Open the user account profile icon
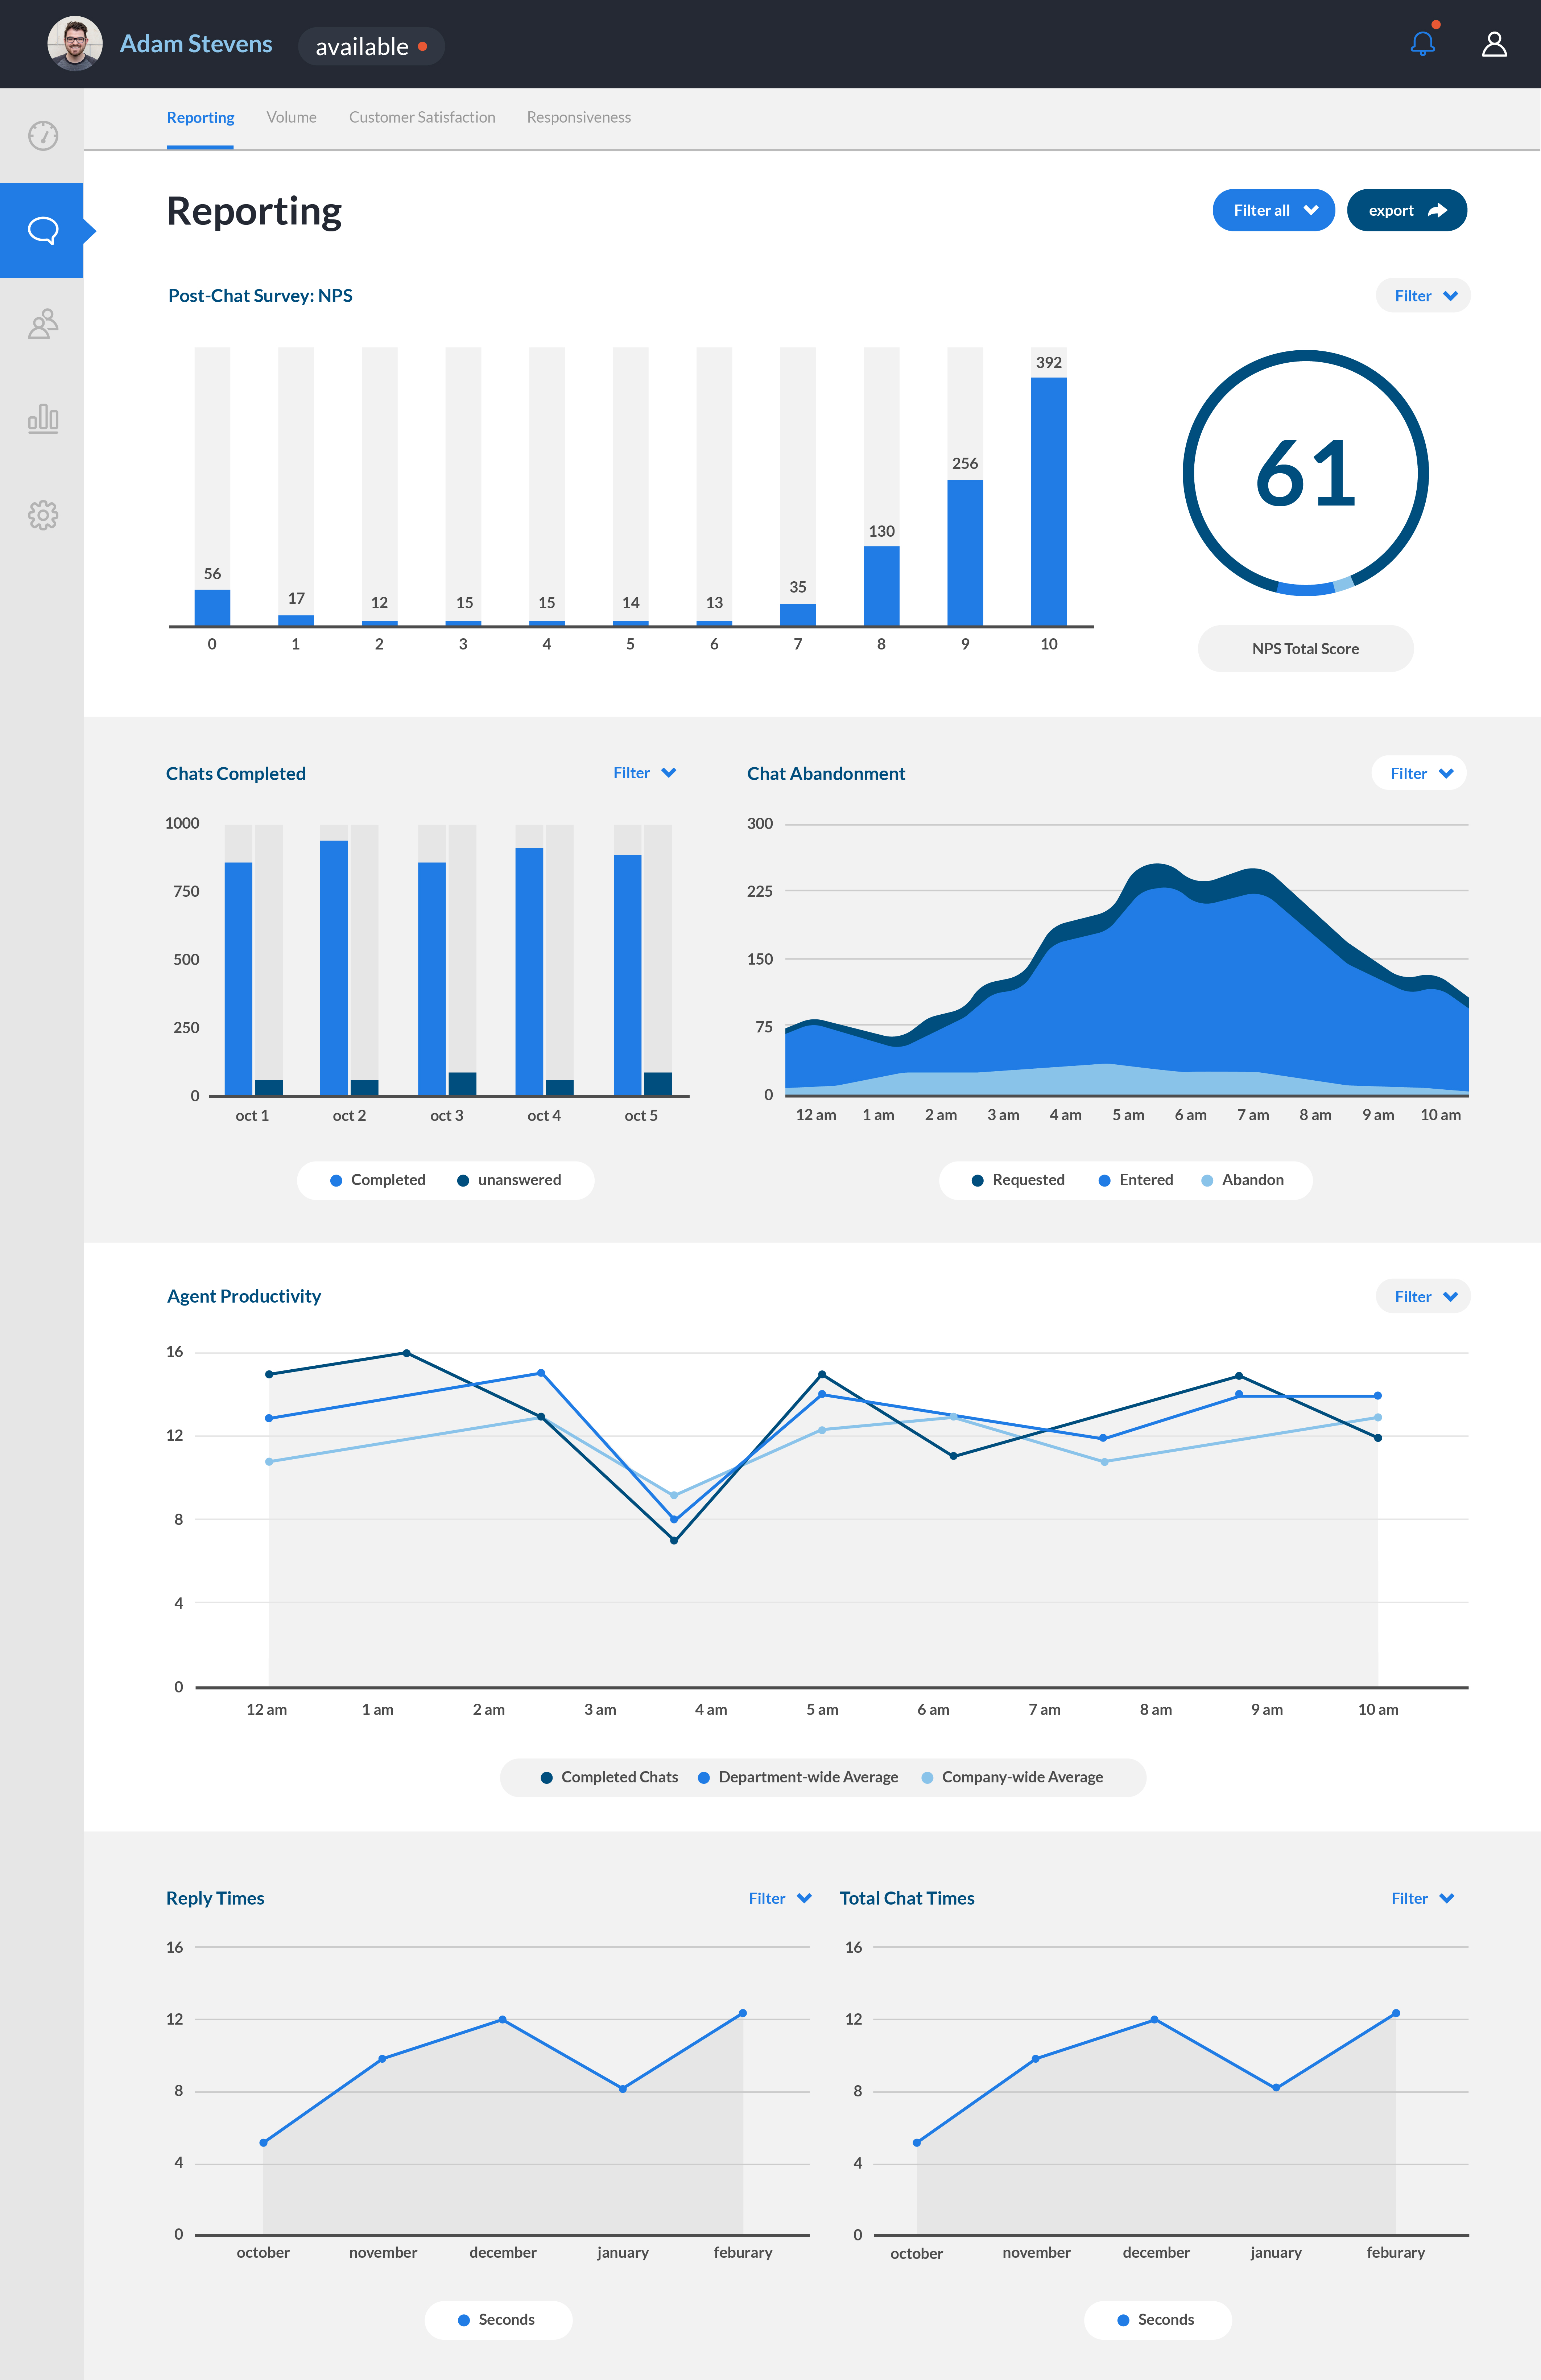 coord(1493,44)
